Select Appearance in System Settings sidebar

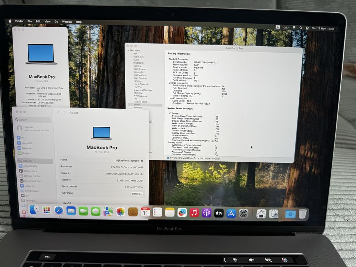tap(28, 171)
